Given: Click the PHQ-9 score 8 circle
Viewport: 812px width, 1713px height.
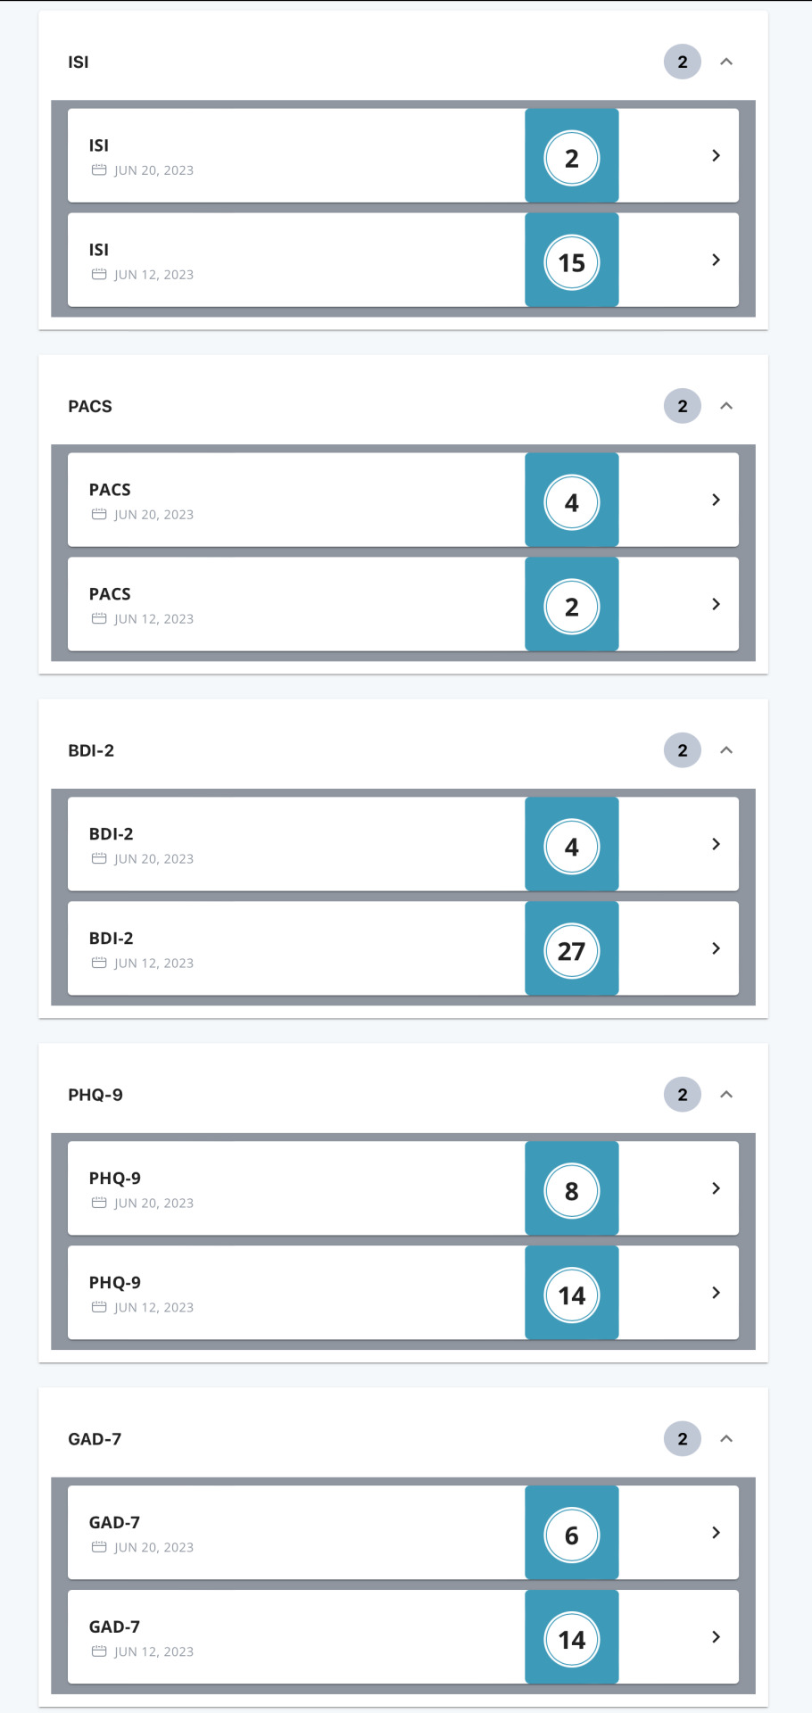Looking at the screenshot, I should coord(572,1191).
